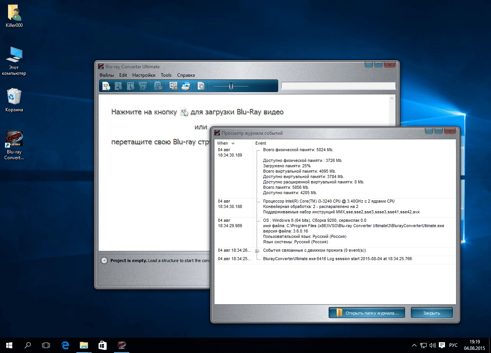Open the Windows Start menu
This screenshot has height=353, width=491.
9,345
